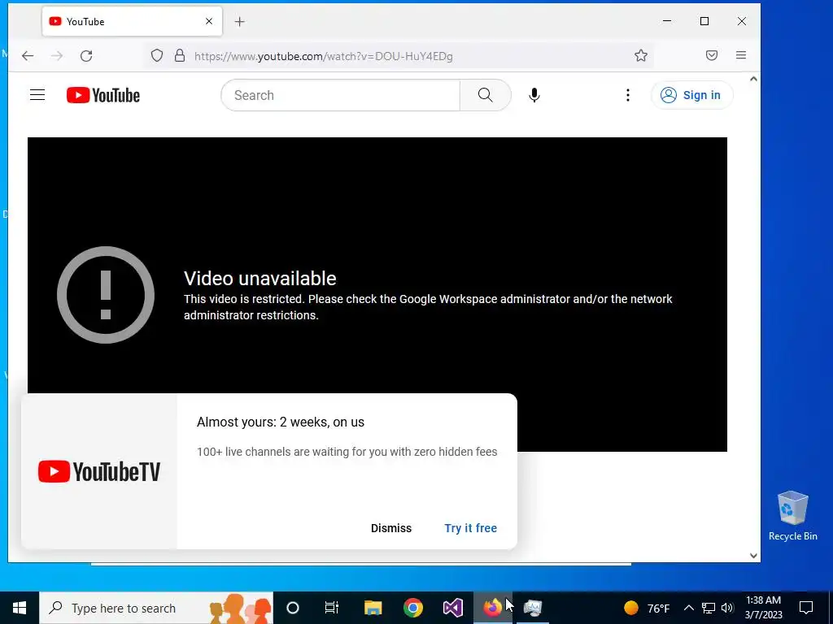The width and height of the screenshot is (833, 624).
Task: Open a new tab with plus button
Action: 240,22
